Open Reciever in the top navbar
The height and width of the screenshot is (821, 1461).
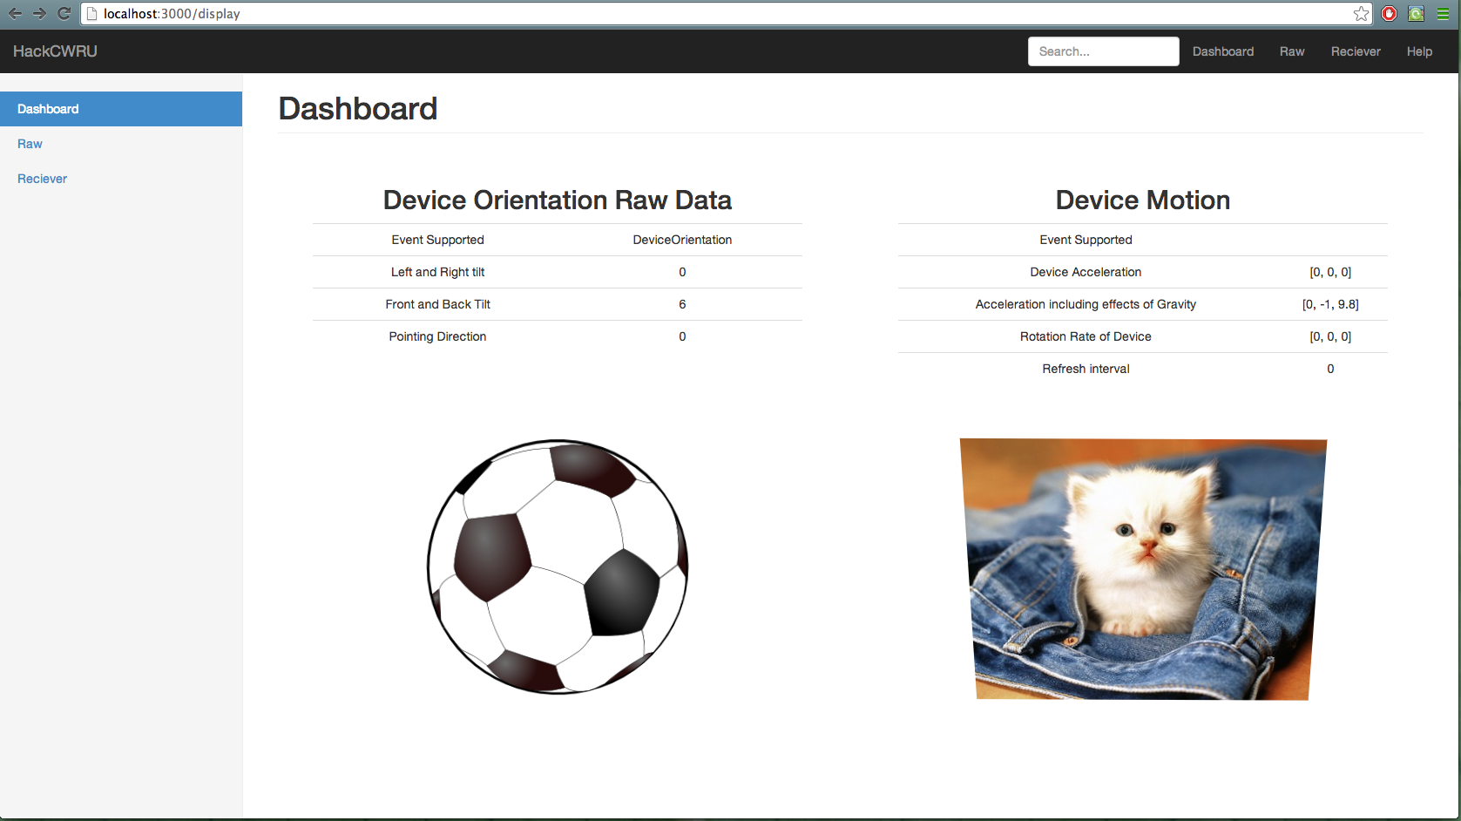tap(1356, 51)
